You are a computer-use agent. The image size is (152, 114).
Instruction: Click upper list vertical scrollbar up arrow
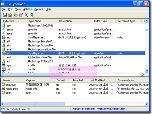click(x=147, y=21)
